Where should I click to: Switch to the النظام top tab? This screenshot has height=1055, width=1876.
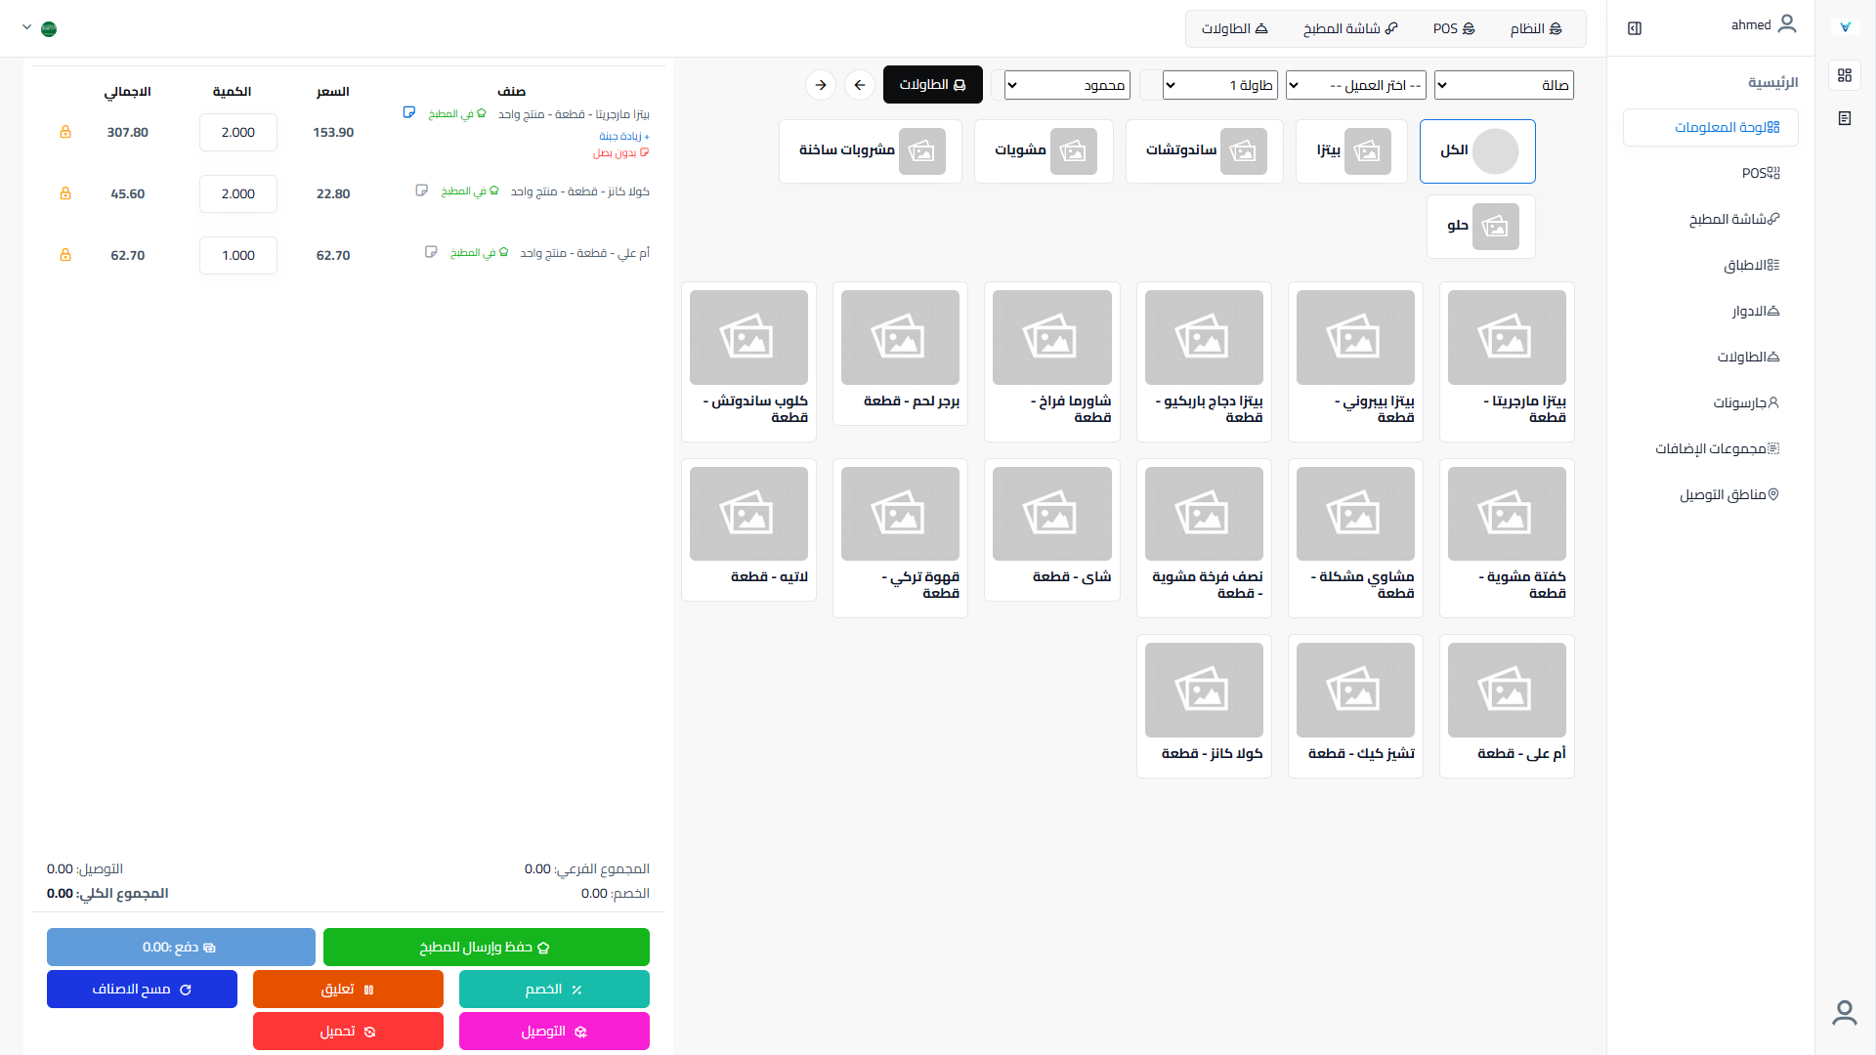1536,29
